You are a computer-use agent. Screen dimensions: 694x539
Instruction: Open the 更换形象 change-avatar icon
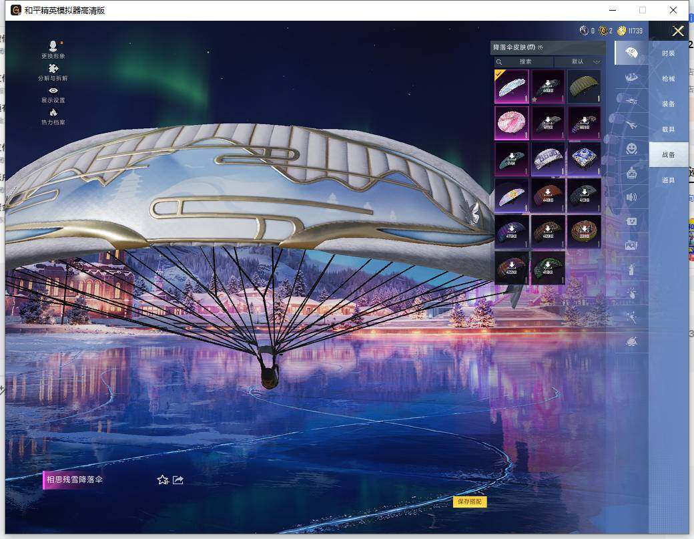pos(53,49)
